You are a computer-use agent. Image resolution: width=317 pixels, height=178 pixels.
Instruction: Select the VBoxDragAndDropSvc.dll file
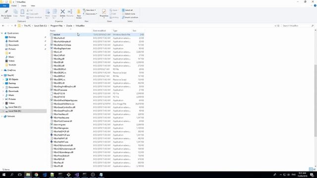[x=64, y=87]
